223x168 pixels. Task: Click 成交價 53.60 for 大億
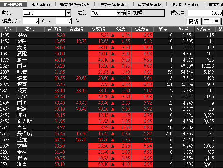(x=103, y=48)
